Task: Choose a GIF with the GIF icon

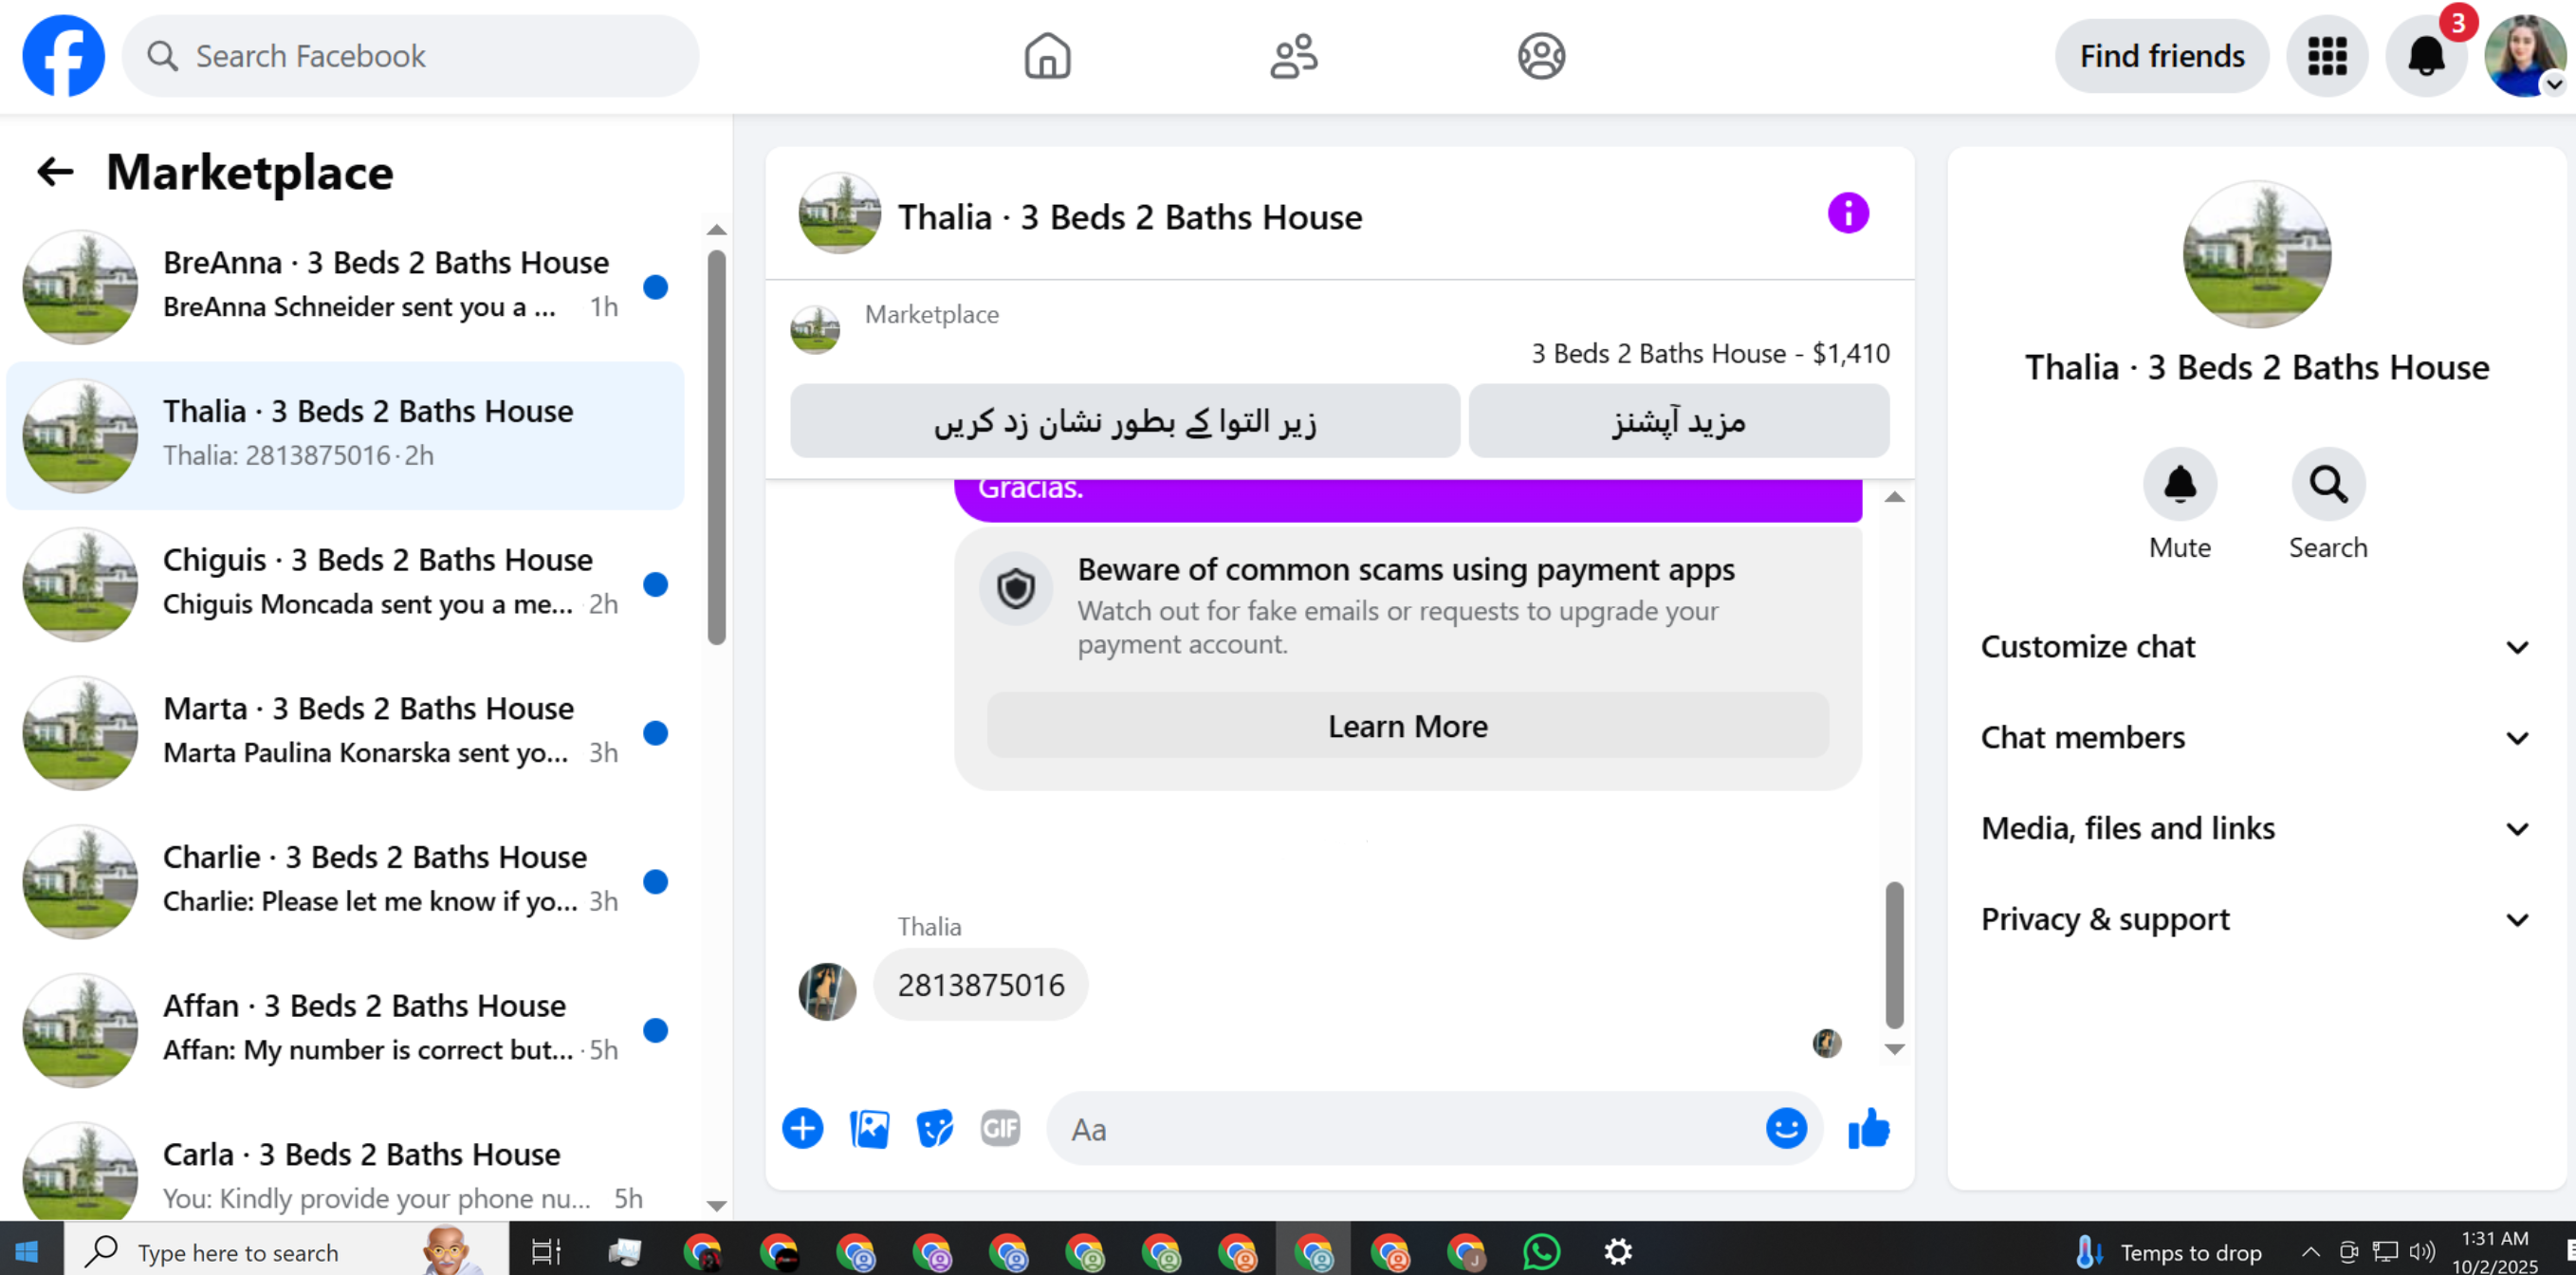Action: [x=1000, y=1129]
